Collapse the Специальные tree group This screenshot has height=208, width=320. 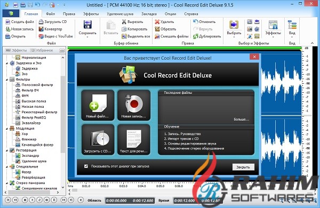point(7,166)
